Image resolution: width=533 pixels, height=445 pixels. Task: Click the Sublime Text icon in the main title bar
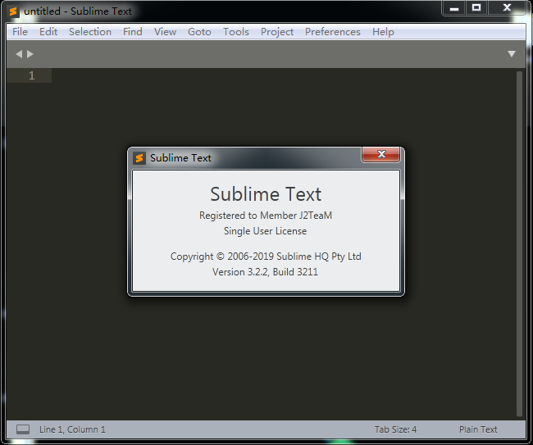click(13, 11)
